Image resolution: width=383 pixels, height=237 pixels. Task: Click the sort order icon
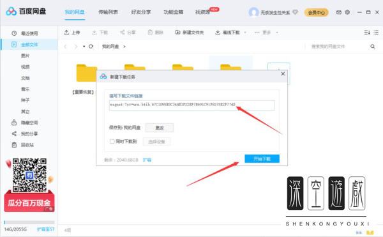[367, 32]
